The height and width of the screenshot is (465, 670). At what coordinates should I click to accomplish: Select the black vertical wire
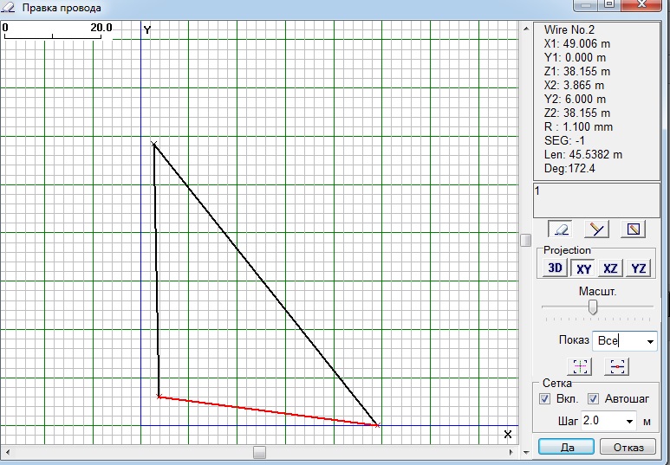click(156, 270)
